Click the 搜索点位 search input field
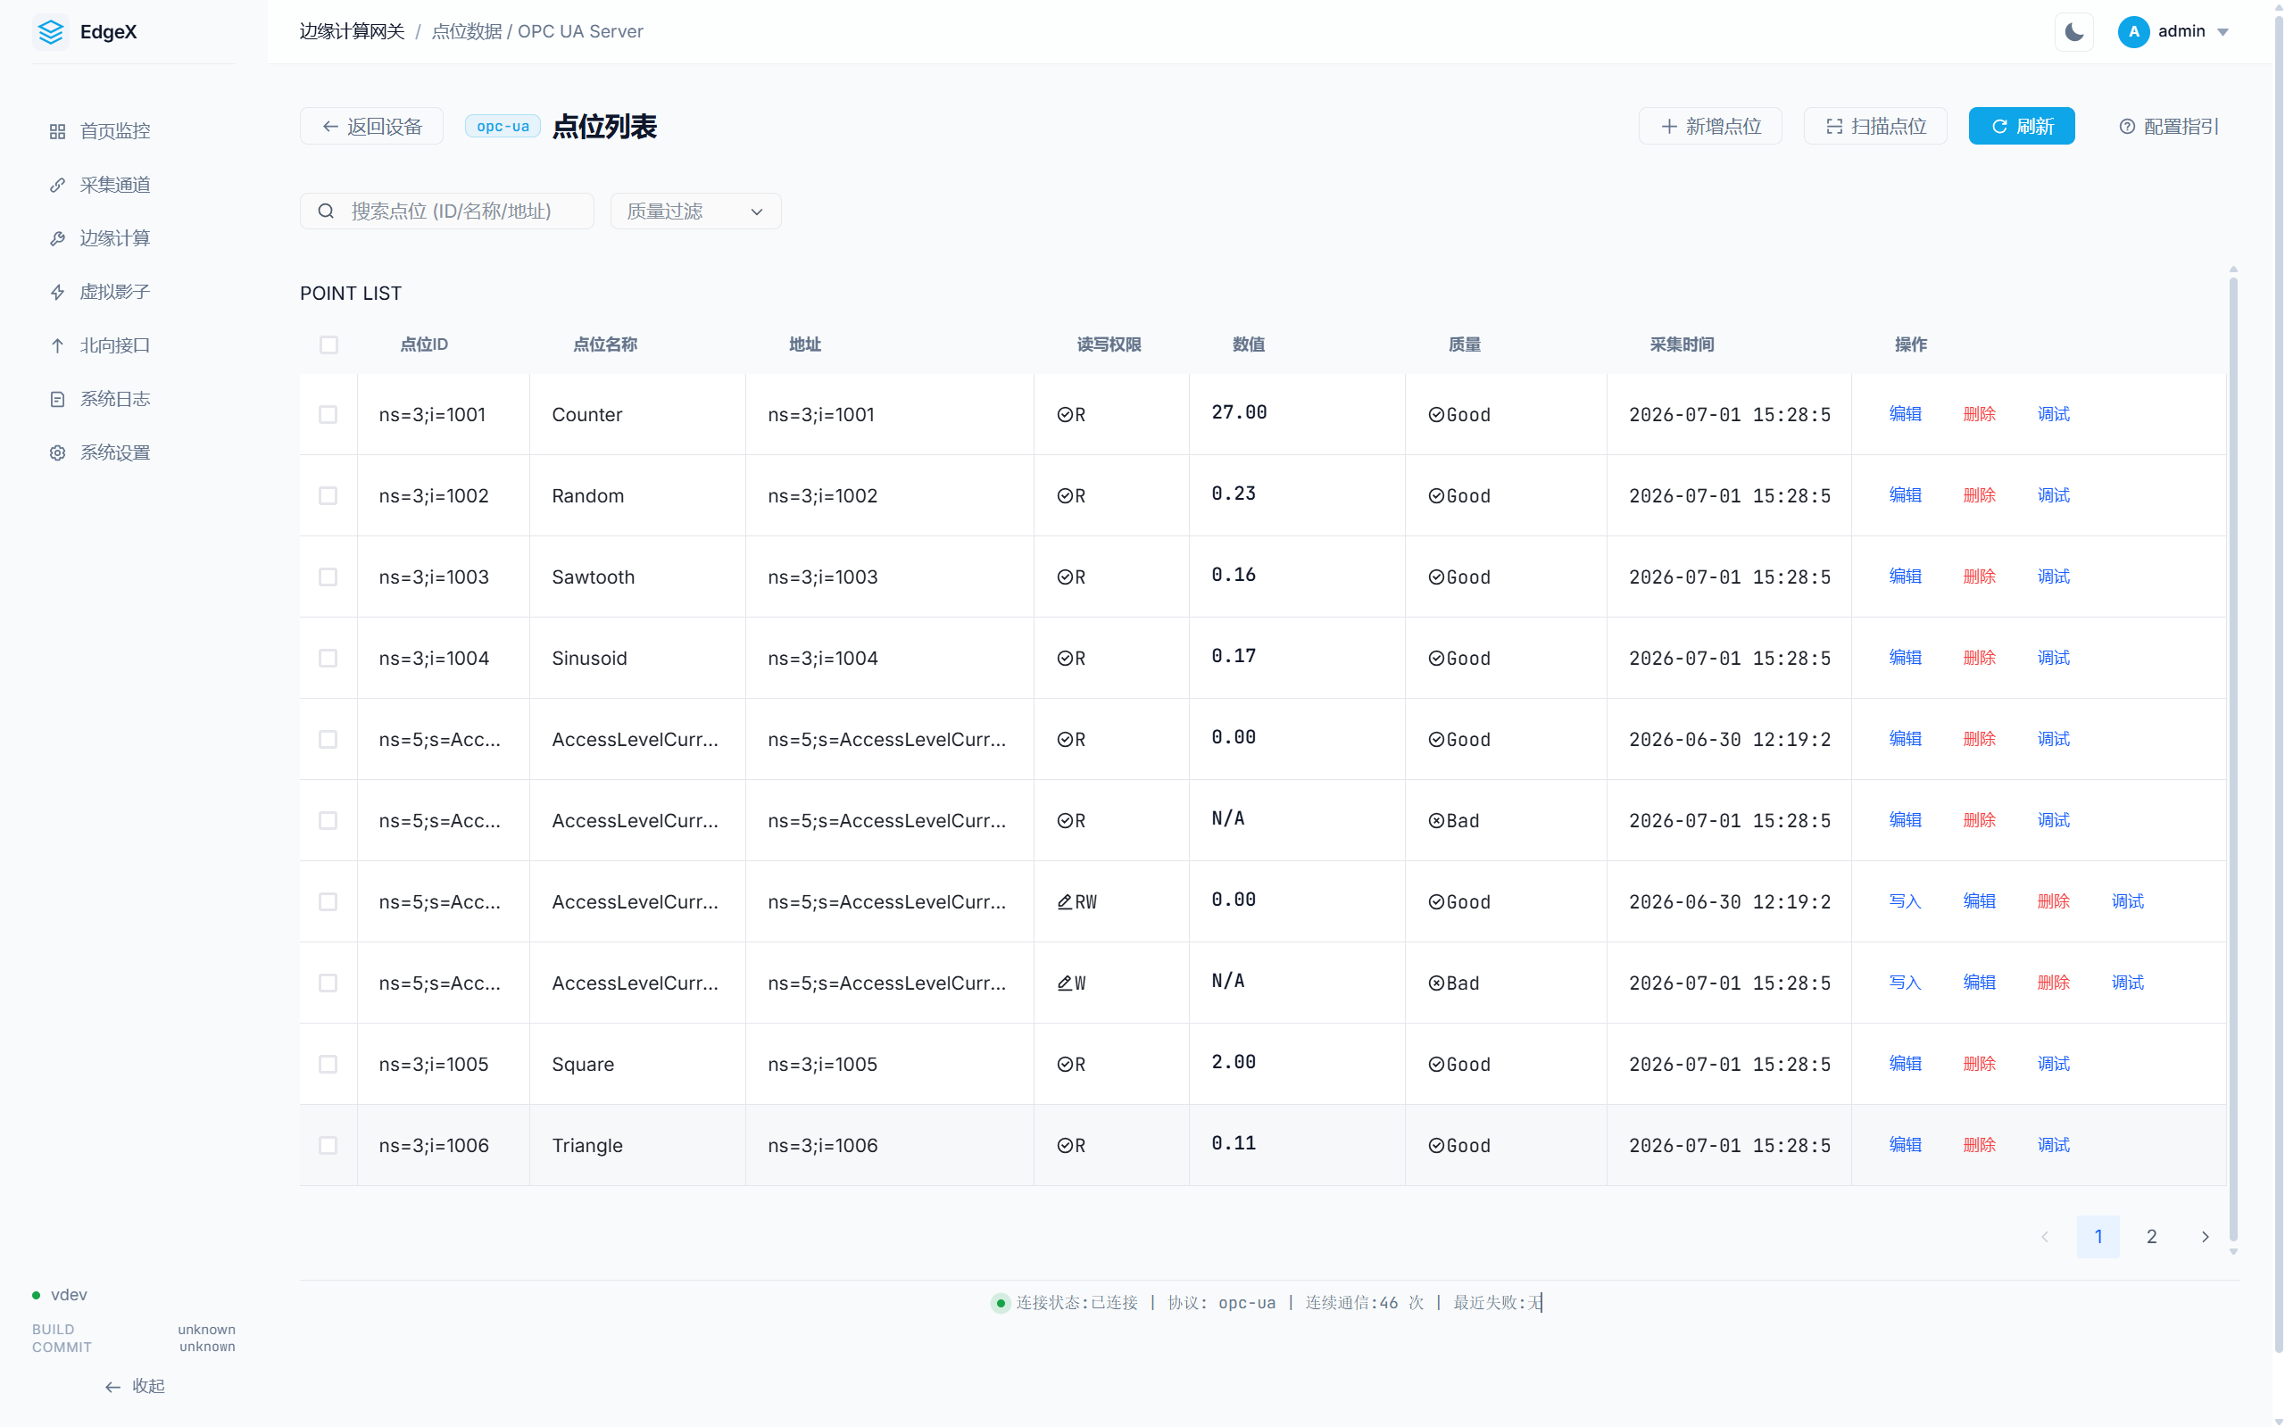 (447, 212)
